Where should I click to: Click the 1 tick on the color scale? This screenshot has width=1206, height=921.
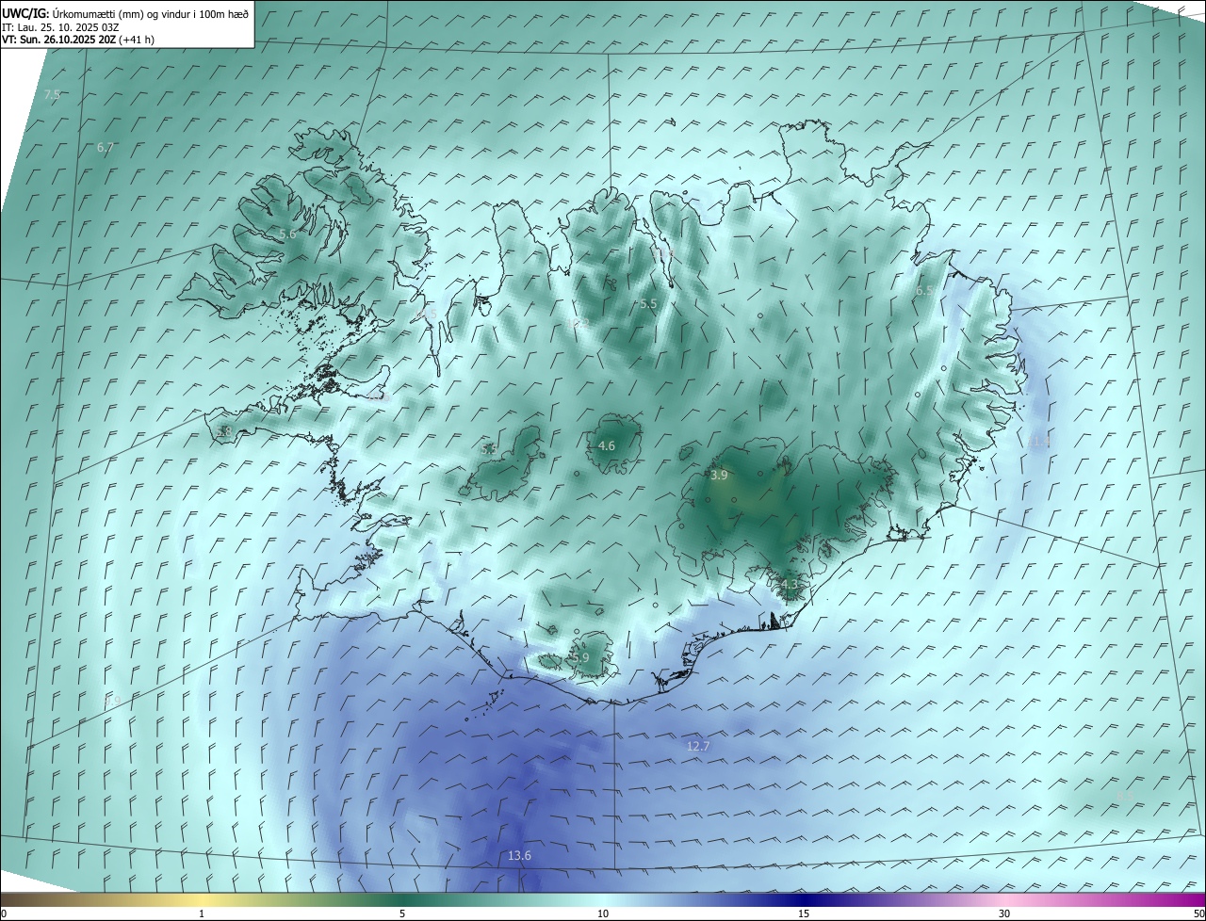point(202,913)
